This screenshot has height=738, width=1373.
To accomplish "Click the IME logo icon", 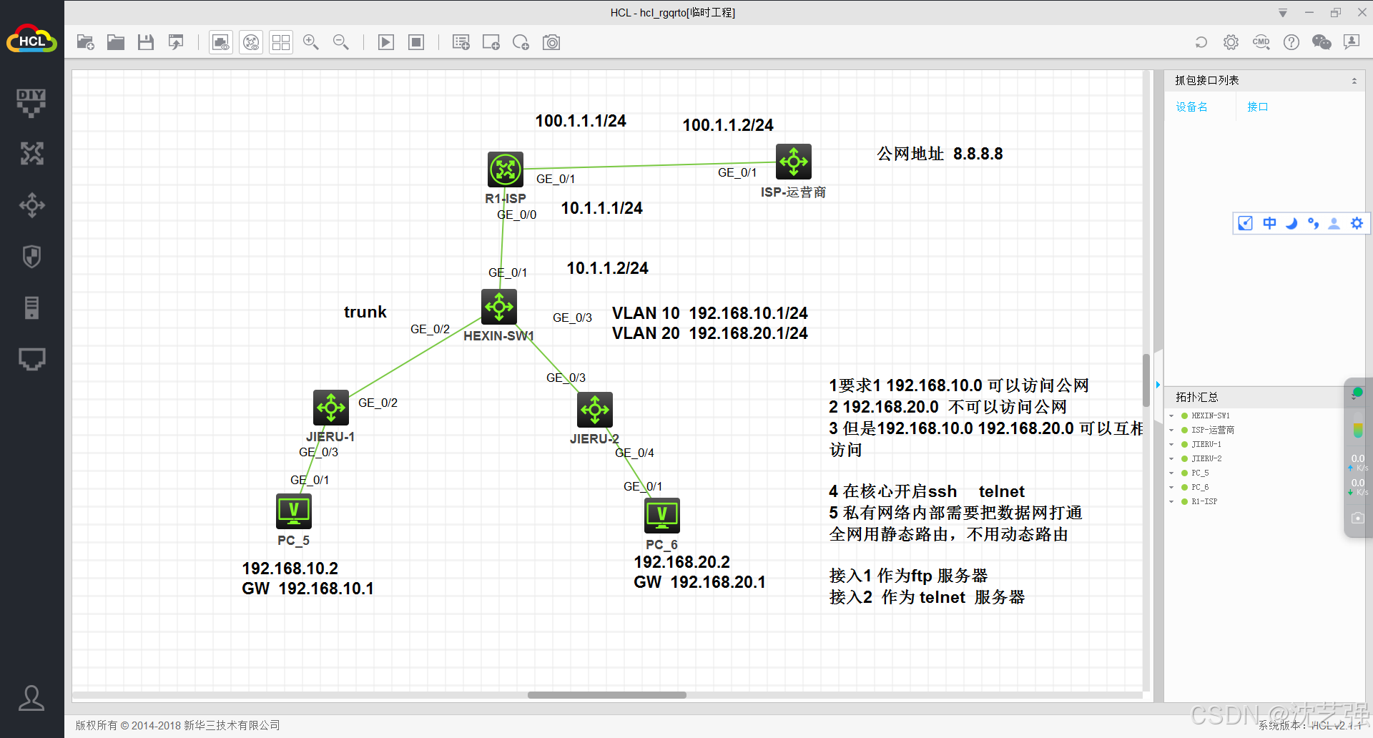I will click(x=1246, y=223).
